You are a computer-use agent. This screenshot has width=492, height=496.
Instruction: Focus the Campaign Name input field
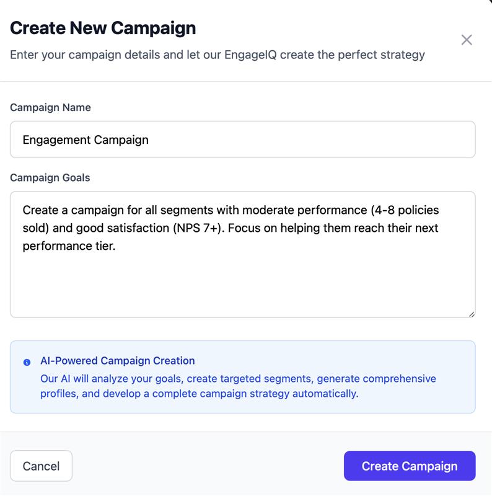point(242,139)
